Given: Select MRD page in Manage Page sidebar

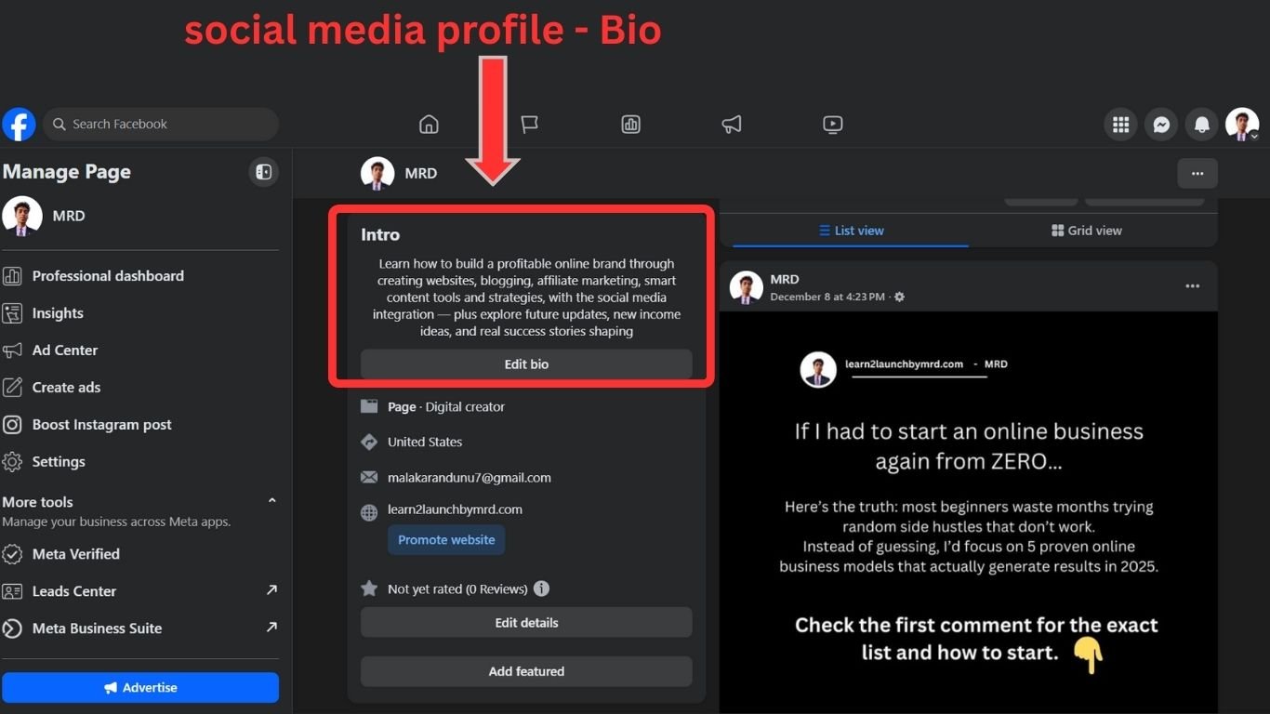Looking at the screenshot, I should coord(139,216).
